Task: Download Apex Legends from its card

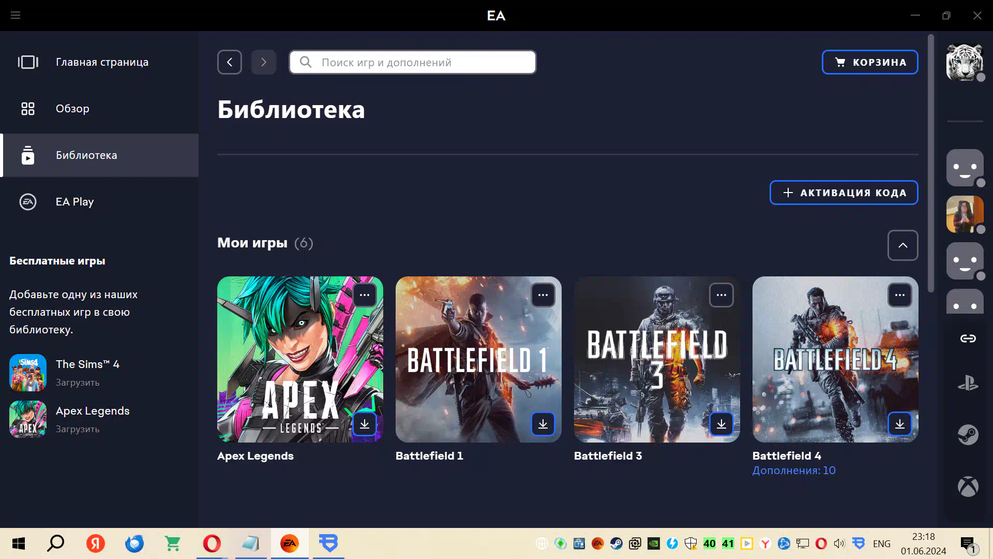Action: click(x=365, y=424)
